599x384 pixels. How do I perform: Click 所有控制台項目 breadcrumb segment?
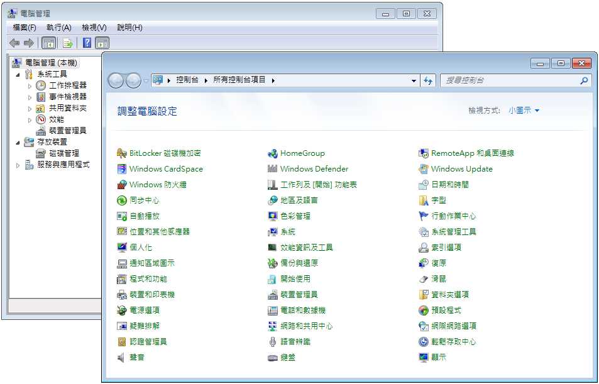[239, 80]
